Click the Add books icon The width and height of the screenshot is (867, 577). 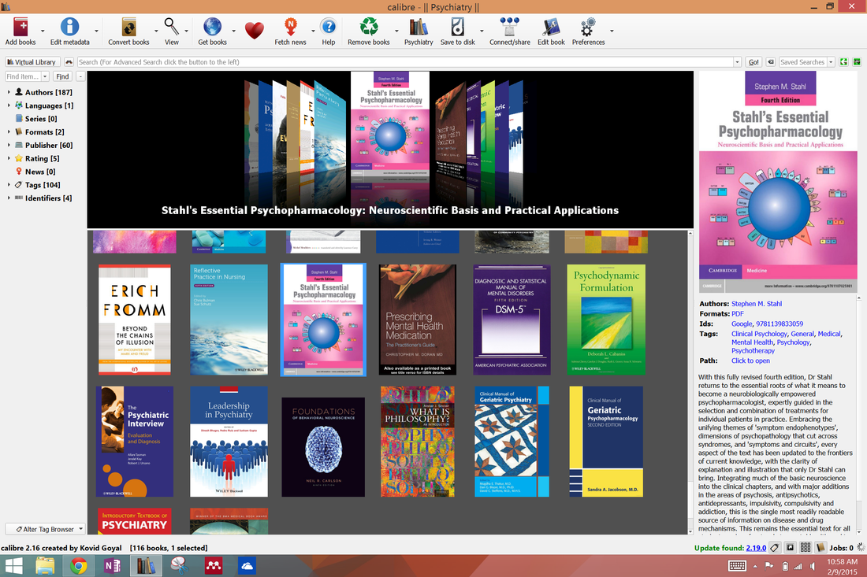[x=20, y=27]
